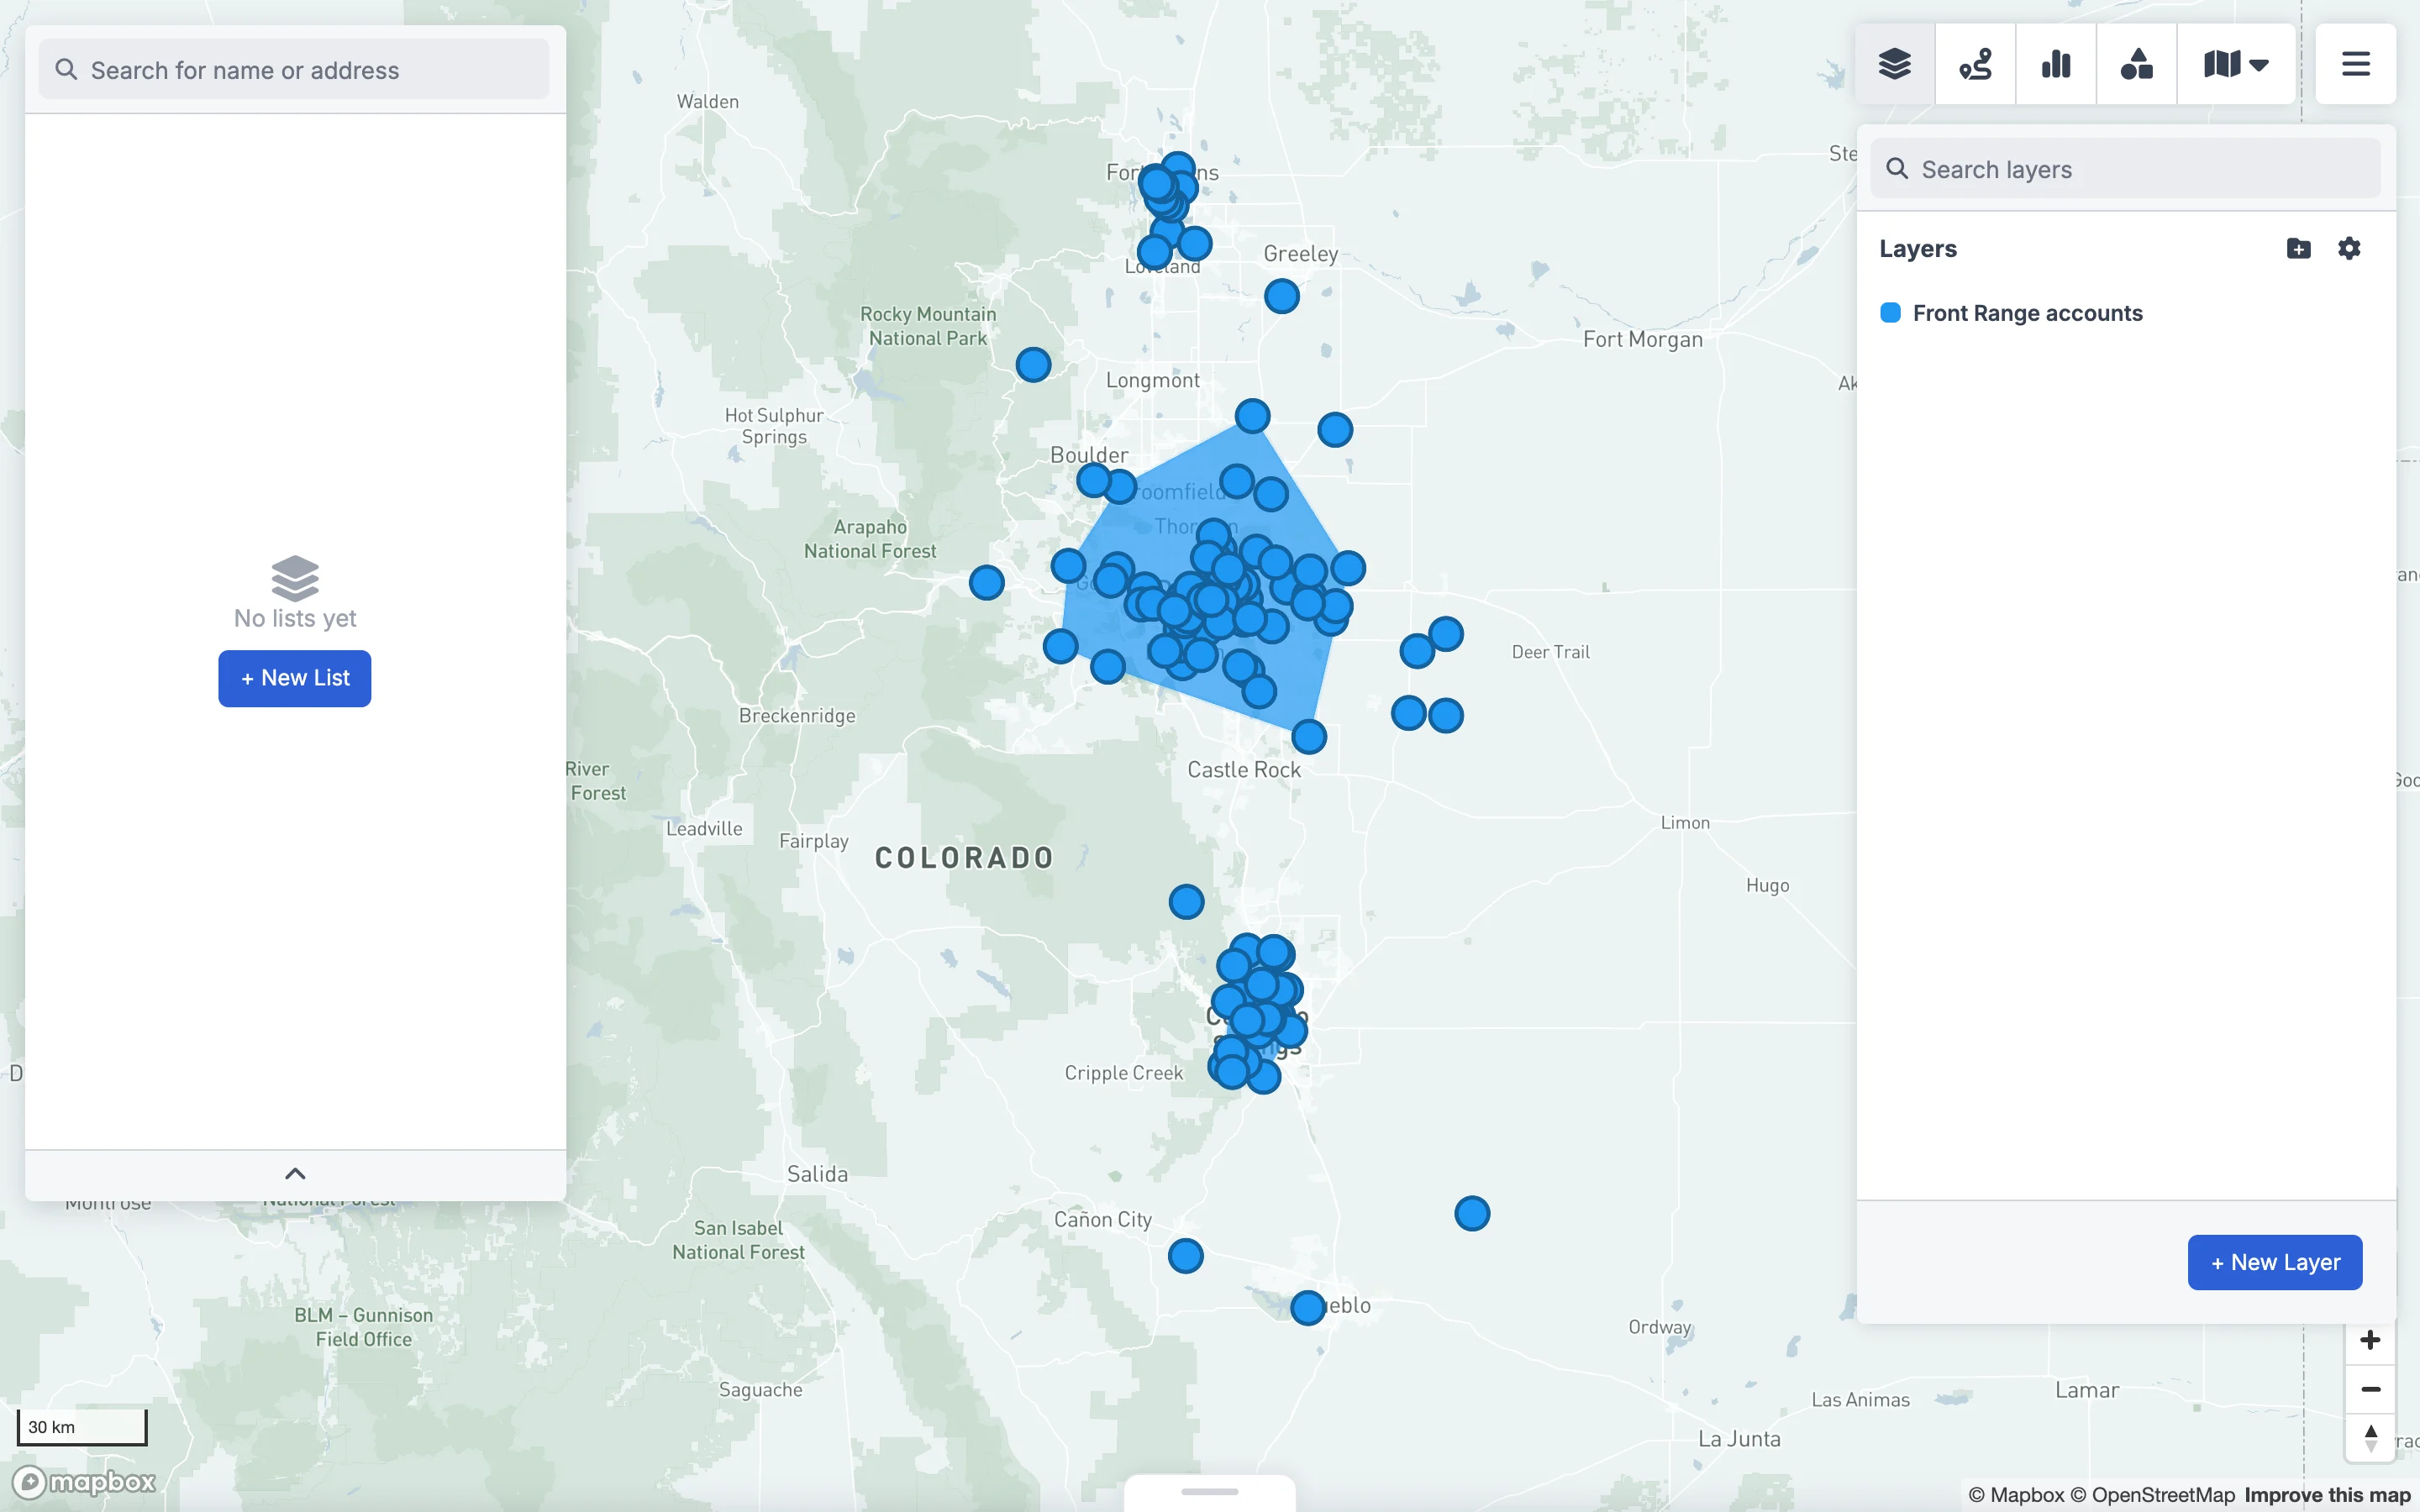
Task: Open the routing tool icon
Action: [x=1975, y=64]
